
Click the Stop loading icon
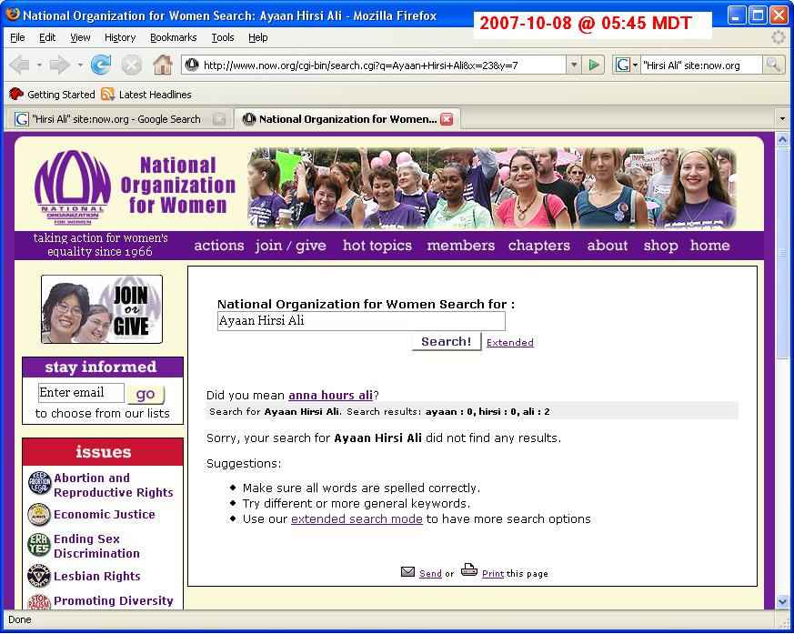(132, 65)
